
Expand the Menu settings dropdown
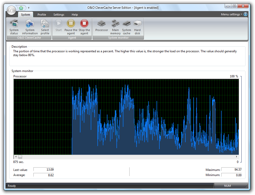(x=232, y=14)
